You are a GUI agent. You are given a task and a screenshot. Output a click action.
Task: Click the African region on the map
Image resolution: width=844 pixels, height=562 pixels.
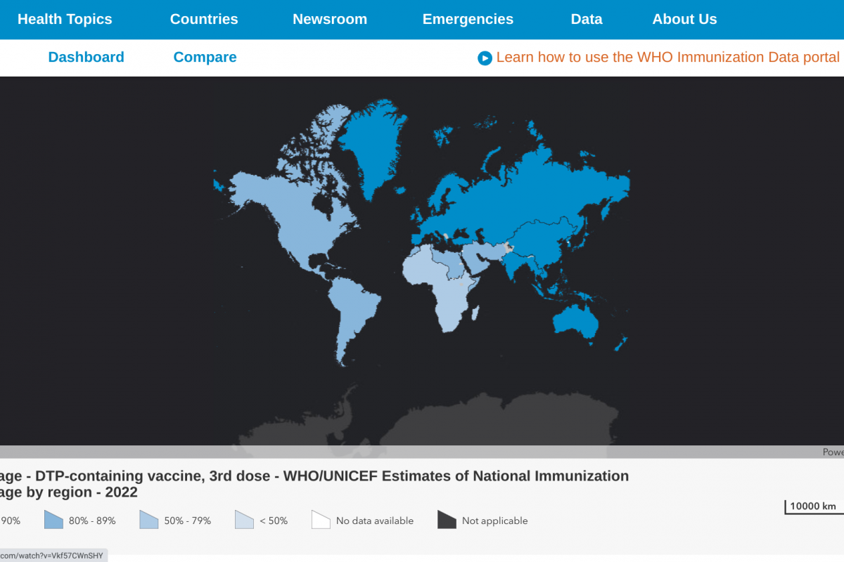443,295
